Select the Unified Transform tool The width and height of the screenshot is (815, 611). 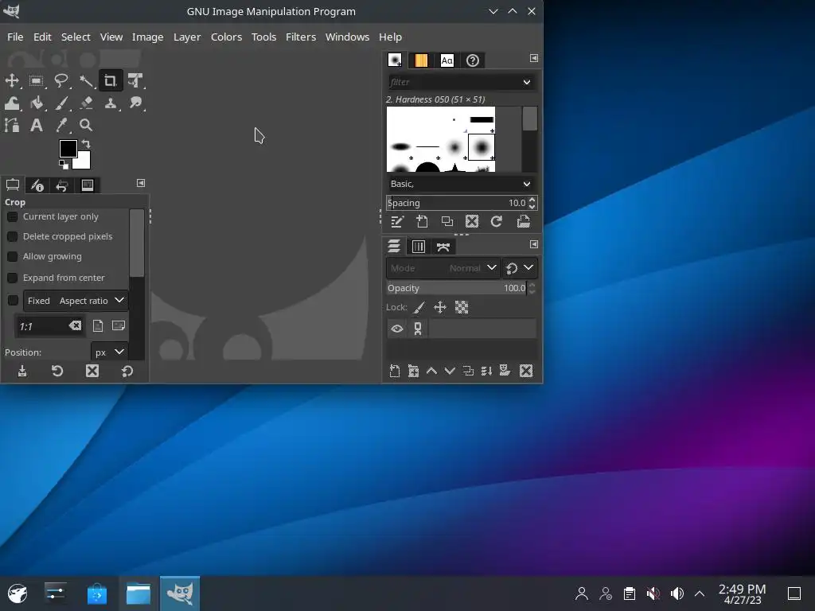tap(135, 80)
